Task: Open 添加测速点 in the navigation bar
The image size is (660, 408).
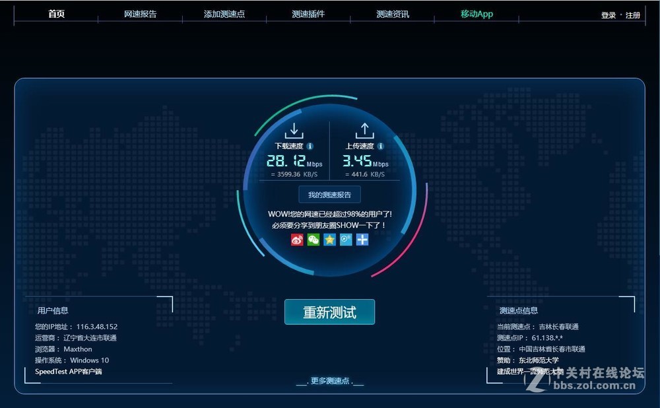Action: (224, 14)
